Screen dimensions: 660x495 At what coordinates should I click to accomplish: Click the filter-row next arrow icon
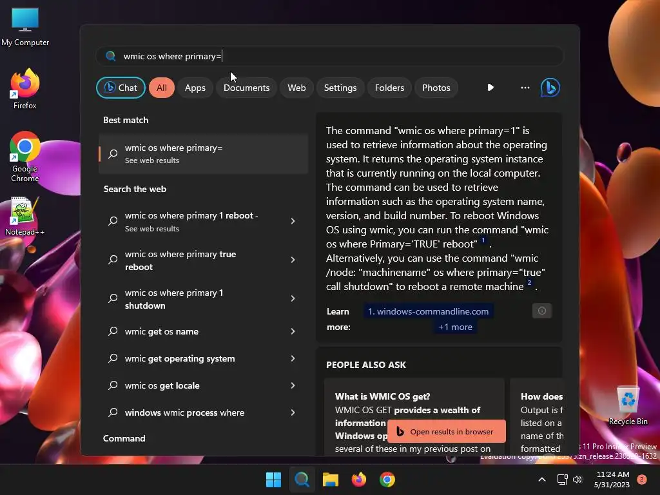click(x=490, y=88)
